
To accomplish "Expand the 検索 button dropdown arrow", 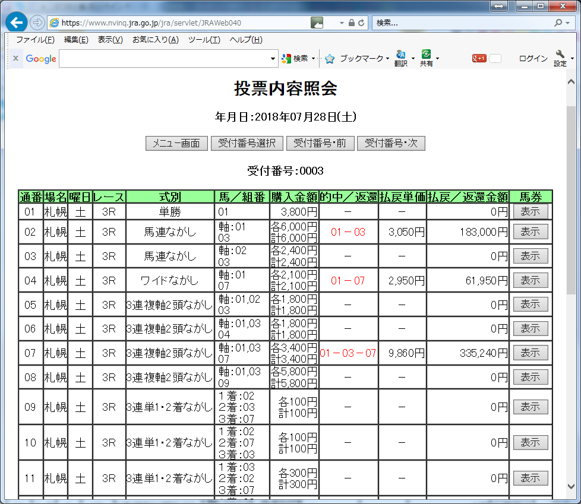I will (314, 59).
